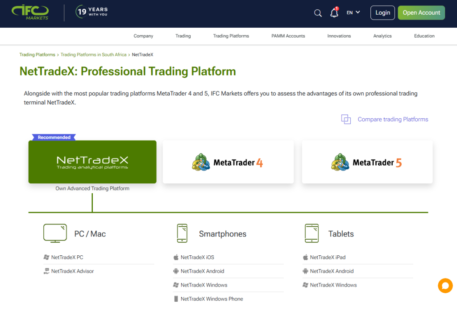Image resolution: width=457 pixels, height=316 pixels.
Task: Click the tablet icon above Tablets list
Action: (312, 233)
